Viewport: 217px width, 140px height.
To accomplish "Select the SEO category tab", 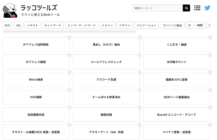I will pos(7,25).
